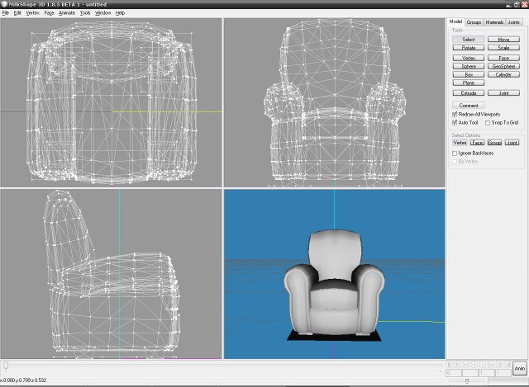
Task: Enable Snap To Grid
Action: click(488, 122)
